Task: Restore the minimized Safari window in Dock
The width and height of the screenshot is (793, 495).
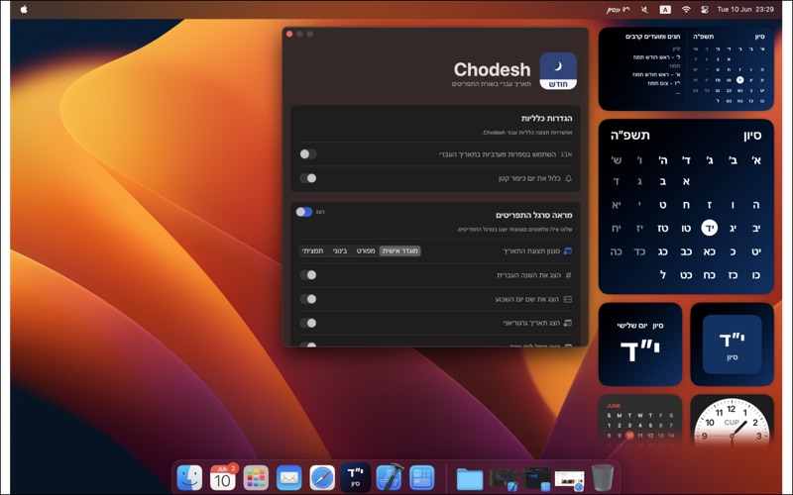Action: point(569,481)
